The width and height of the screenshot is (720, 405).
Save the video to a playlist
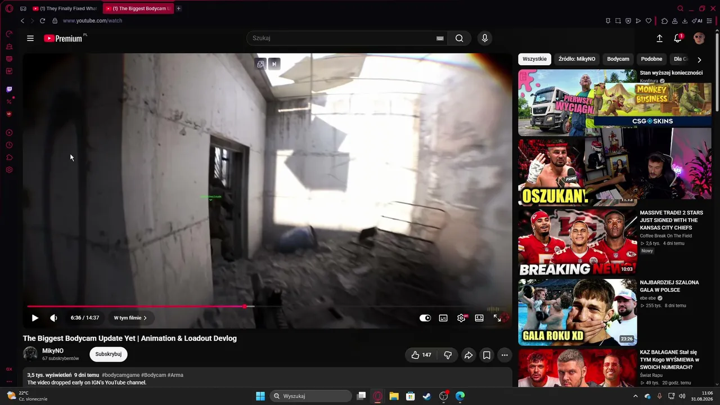pyautogui.click(x=487, y=355)
